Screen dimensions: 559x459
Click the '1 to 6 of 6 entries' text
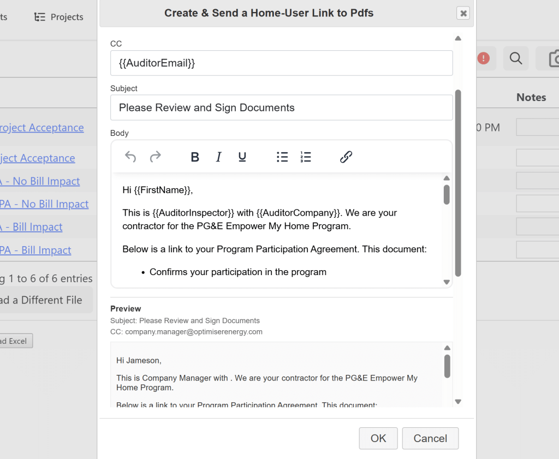coord(50,278)
